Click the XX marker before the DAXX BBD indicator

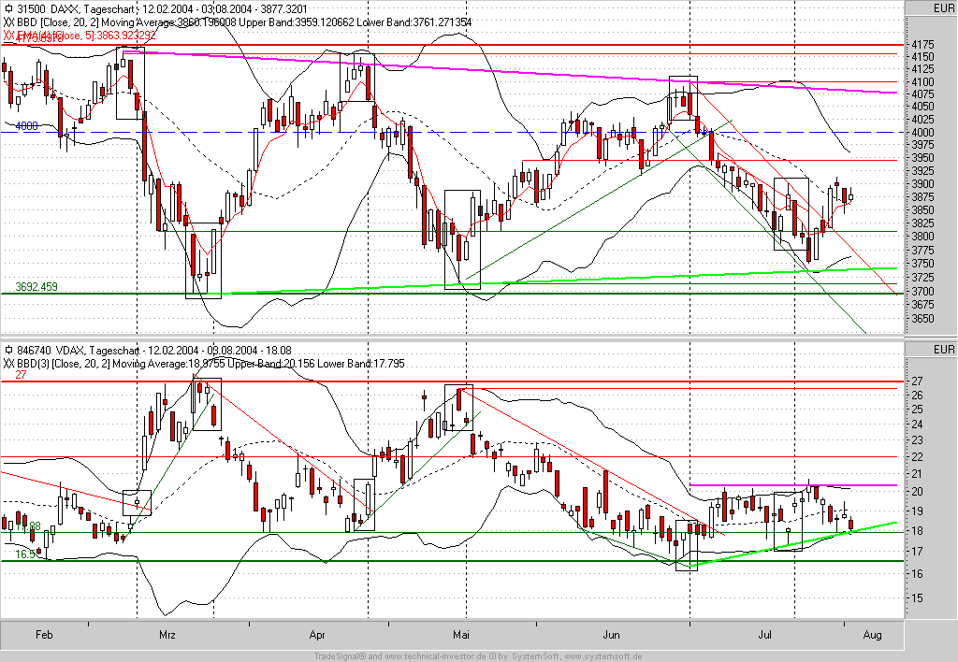(8, 22)
